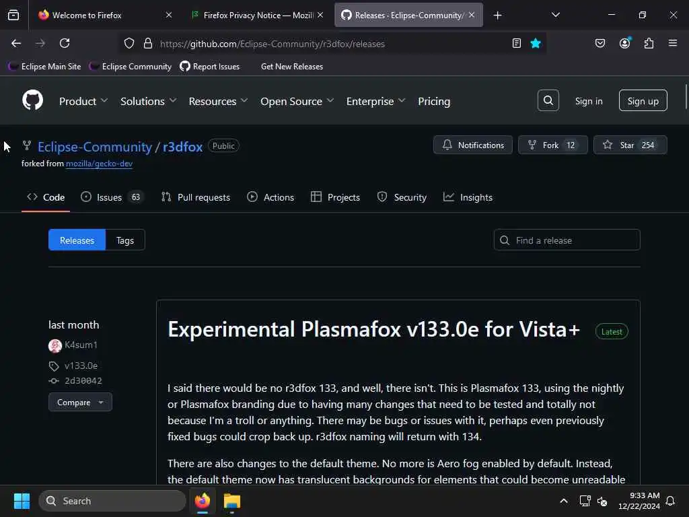Go back with the browser back arrow
Screen dimensions: 689x517
(x=16, y=44)
